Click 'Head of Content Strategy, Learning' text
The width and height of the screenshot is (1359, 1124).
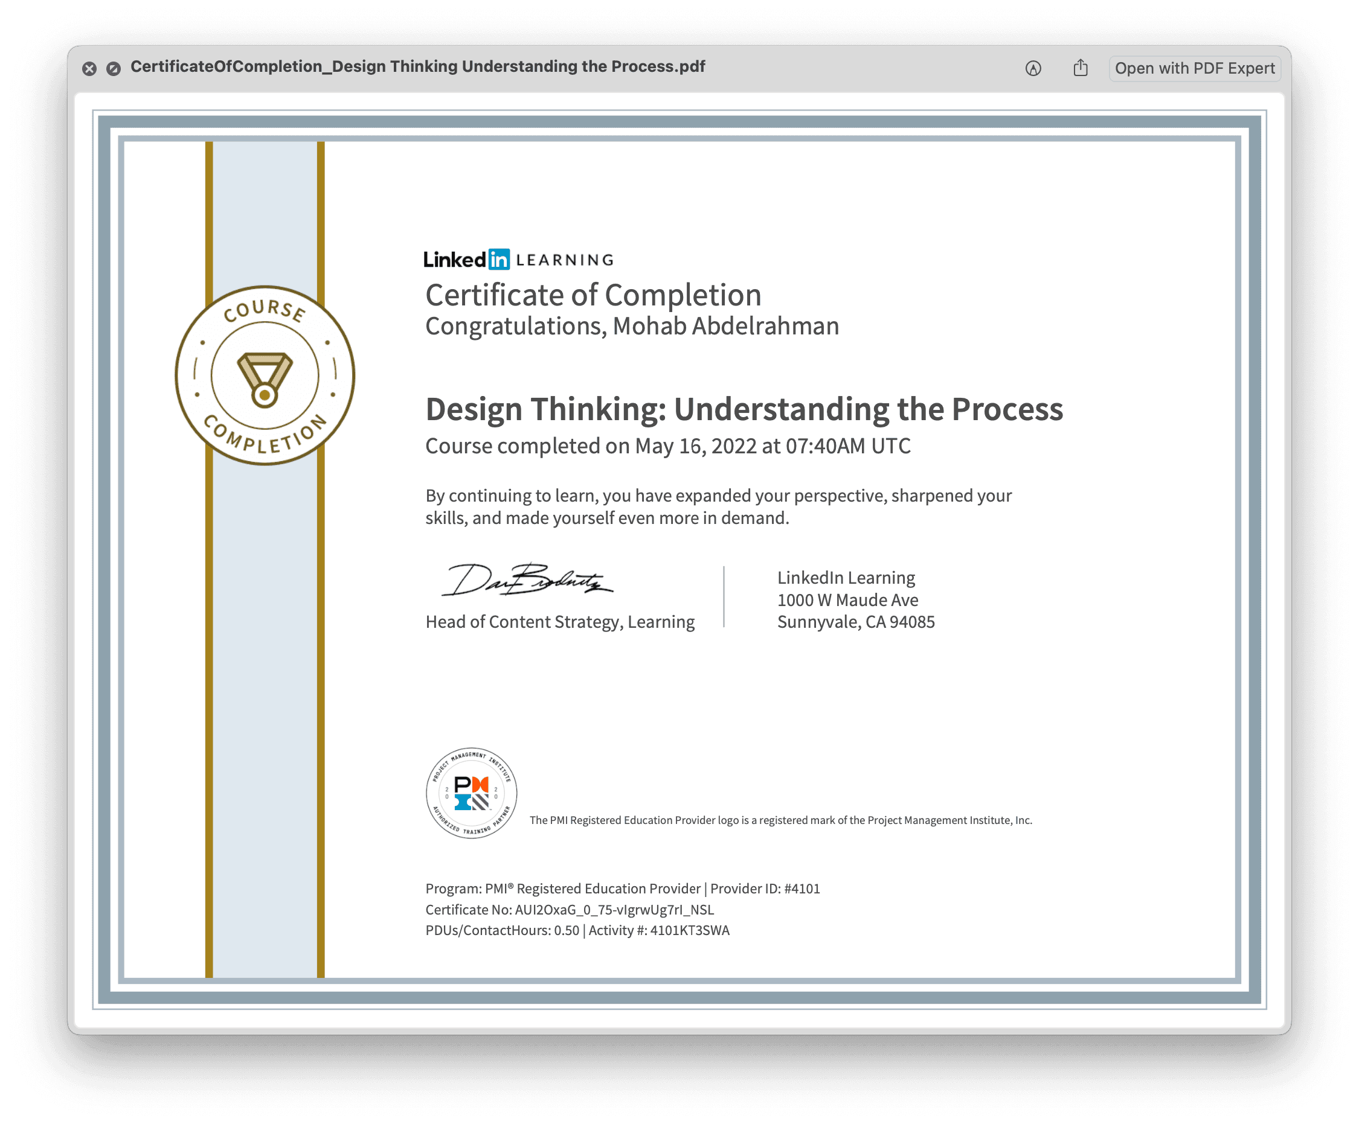point(560,622)
